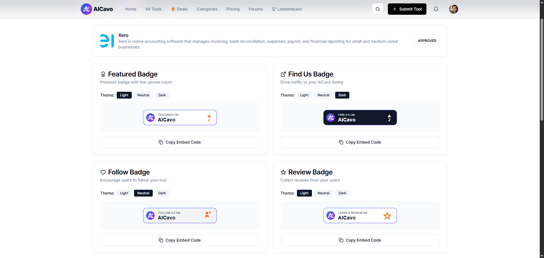Image resolution: width=544 pixels, height=258 pixels.
Task: Click the orange star on Review badge
Action: [387, 216]
